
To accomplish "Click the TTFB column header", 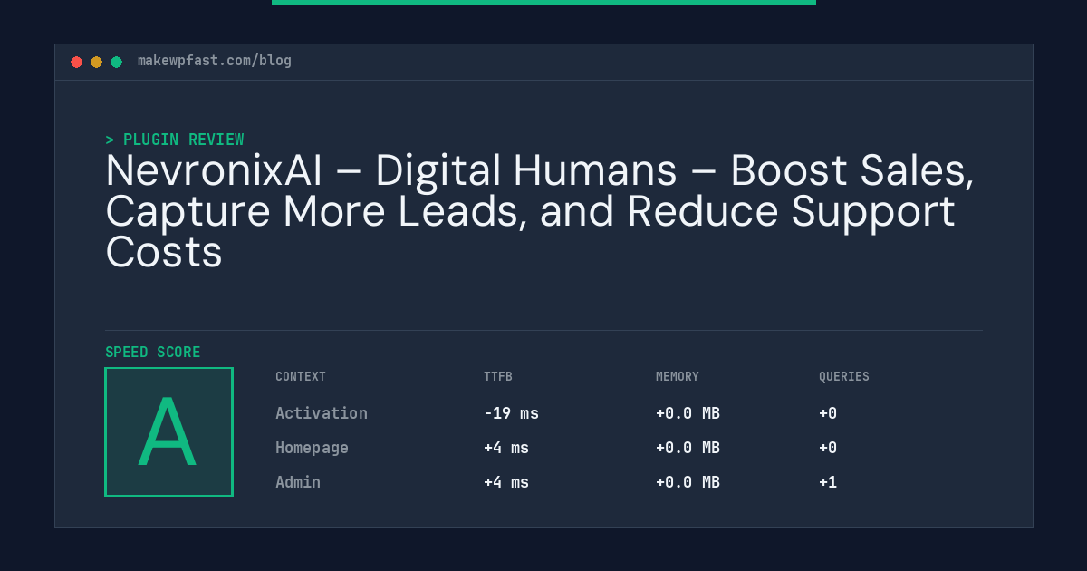I will tap(498, 376).
